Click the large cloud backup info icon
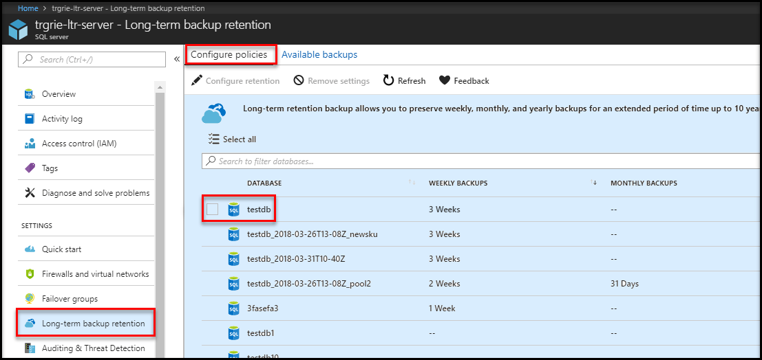 [x=214, y=114]
